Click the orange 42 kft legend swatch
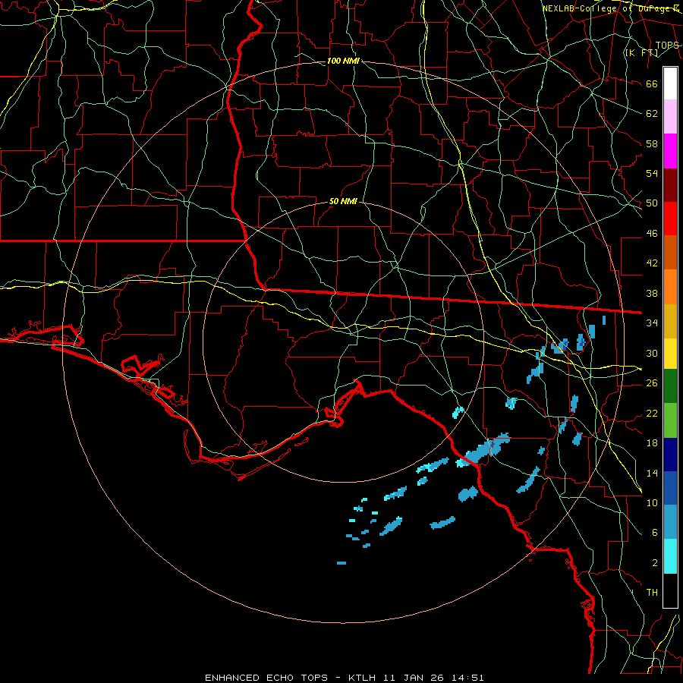The image size is (683, 683). pos(670,286)
